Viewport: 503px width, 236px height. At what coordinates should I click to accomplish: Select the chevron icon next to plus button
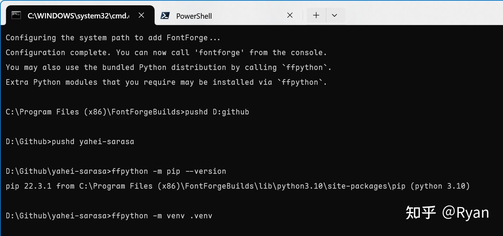click(335, 15)
